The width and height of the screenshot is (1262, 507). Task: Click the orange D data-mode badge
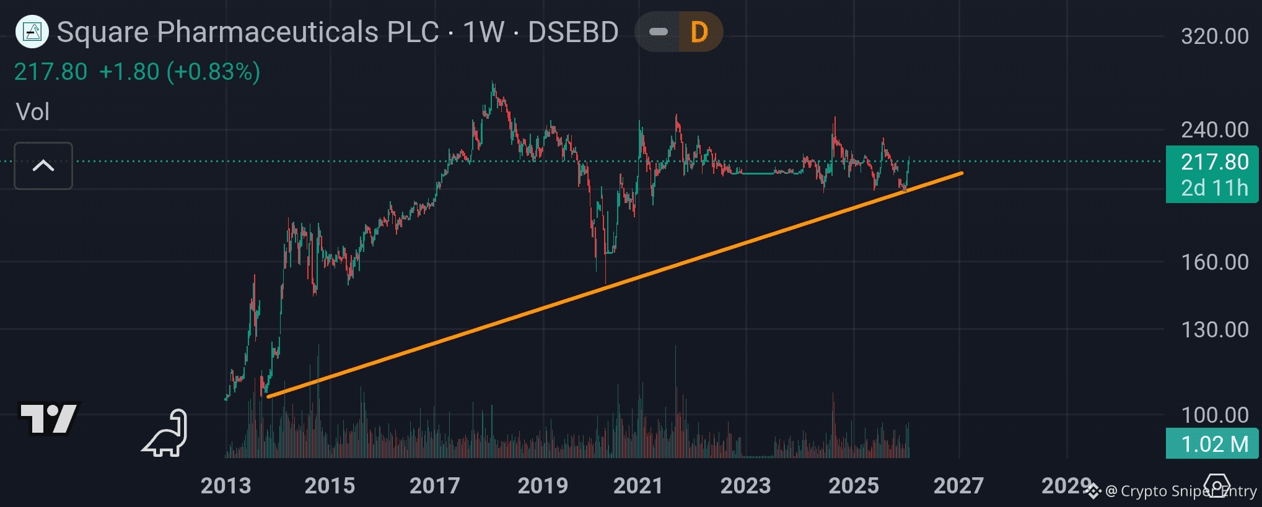point(700,32)
